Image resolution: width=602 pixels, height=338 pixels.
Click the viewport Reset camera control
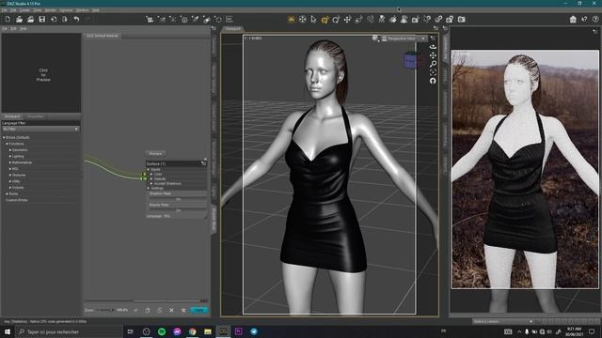point(433,81)
